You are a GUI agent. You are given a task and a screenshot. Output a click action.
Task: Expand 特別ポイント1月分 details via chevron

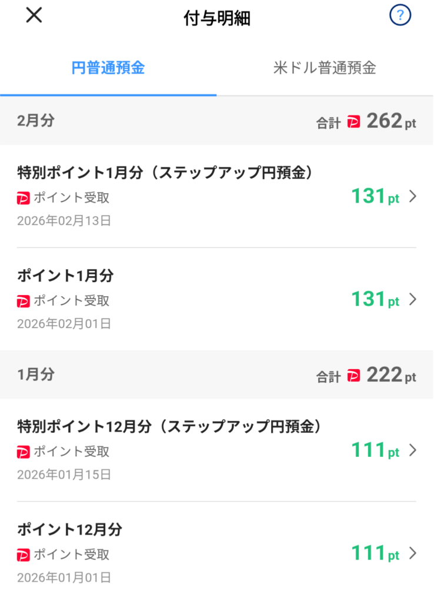click(x=412, y=197)
